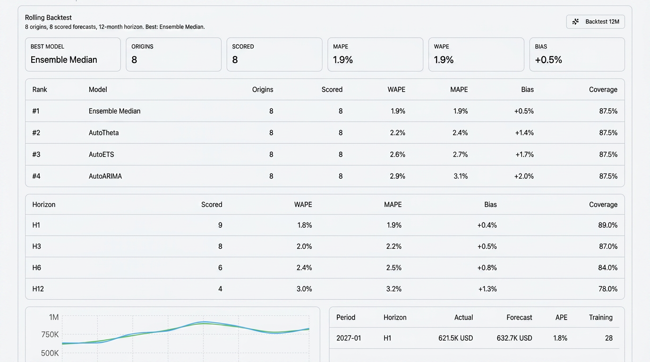
Task: Select "H1" in the row with 89.0% coverage
Action: 36,225
